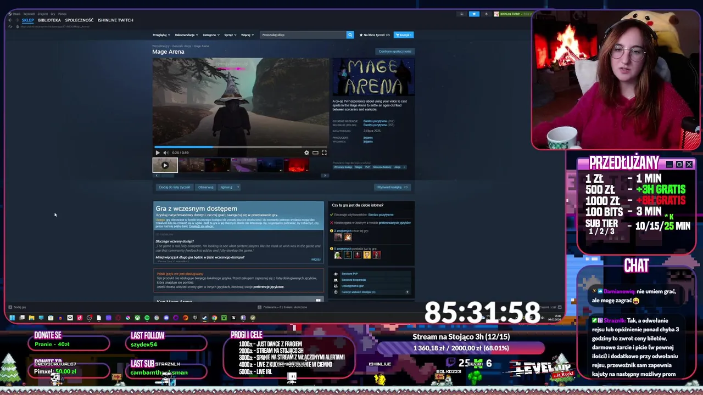Open third friend avatar who owns game
This screenshot has height=395, width=703.
(358, 255)
